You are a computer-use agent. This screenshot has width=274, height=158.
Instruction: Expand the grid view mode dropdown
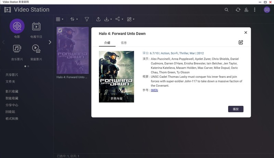[x=60, y=19]
